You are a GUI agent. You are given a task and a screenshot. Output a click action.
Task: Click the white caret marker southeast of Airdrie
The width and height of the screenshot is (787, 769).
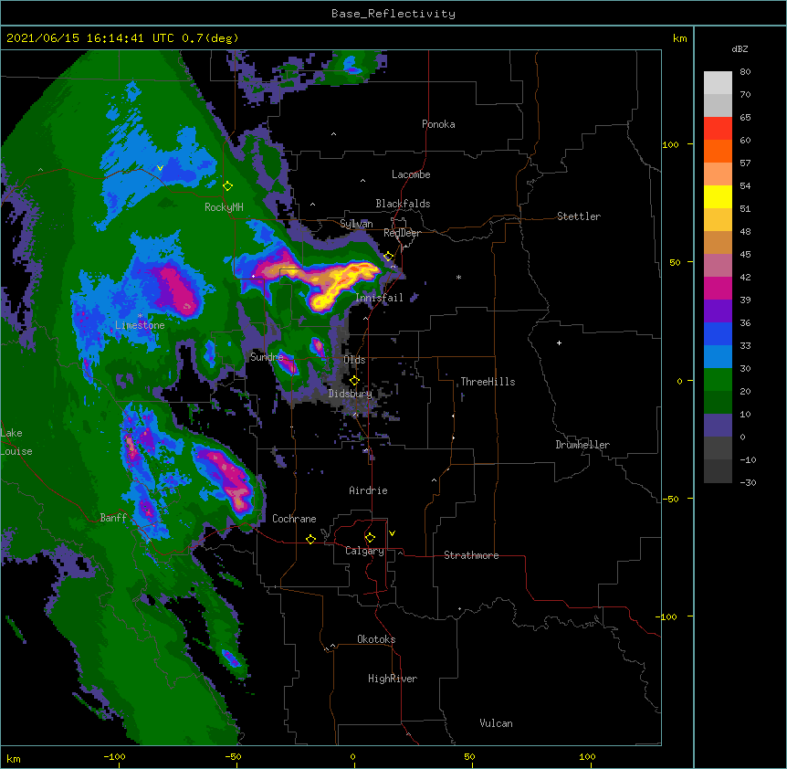pos(434,480)
